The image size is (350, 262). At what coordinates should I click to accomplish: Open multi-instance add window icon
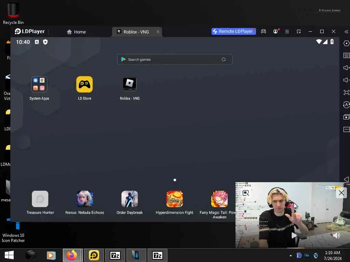(347, 117)
